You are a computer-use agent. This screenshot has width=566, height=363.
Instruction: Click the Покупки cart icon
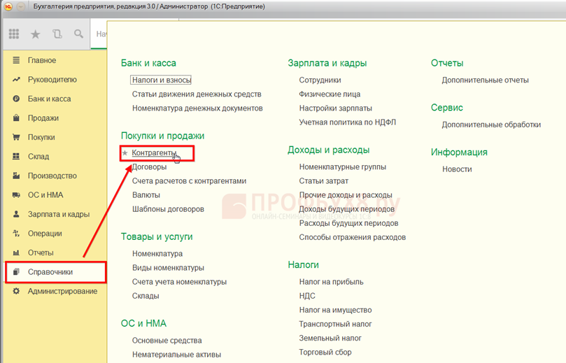click(x=16, y=137)
